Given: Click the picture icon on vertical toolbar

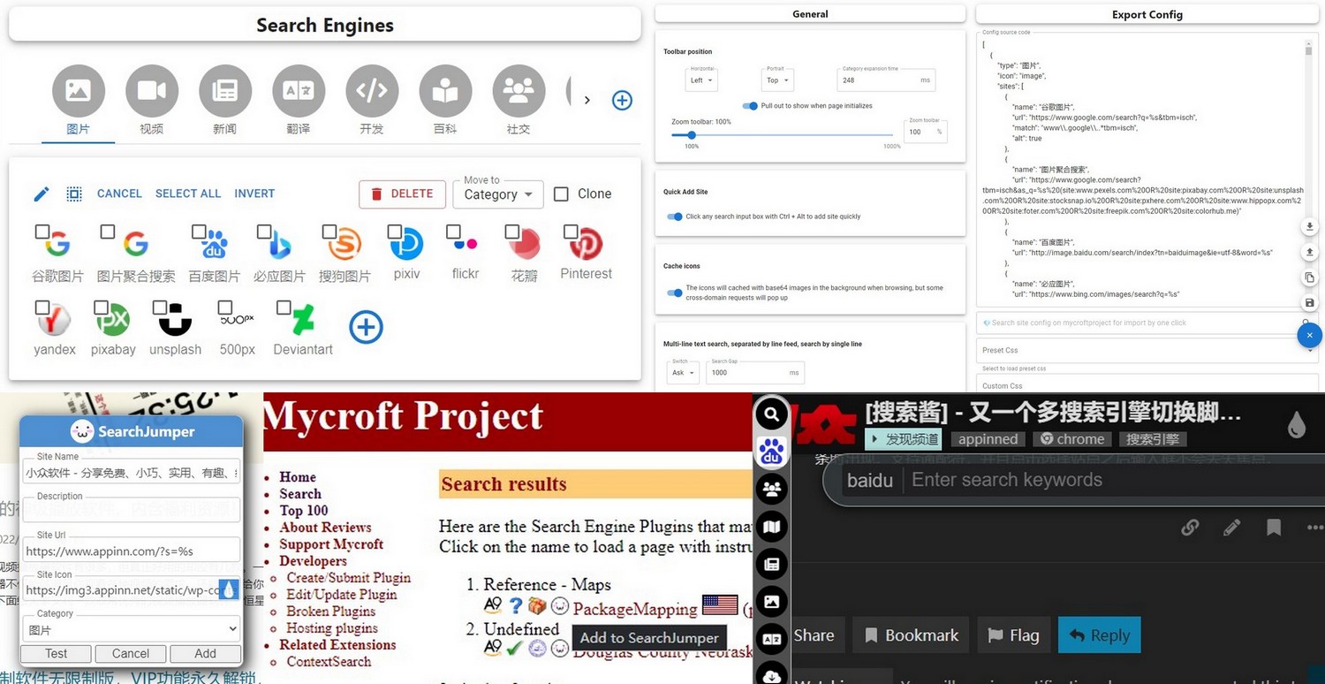Looking at the screenshot, I should (x=772, y=602).
